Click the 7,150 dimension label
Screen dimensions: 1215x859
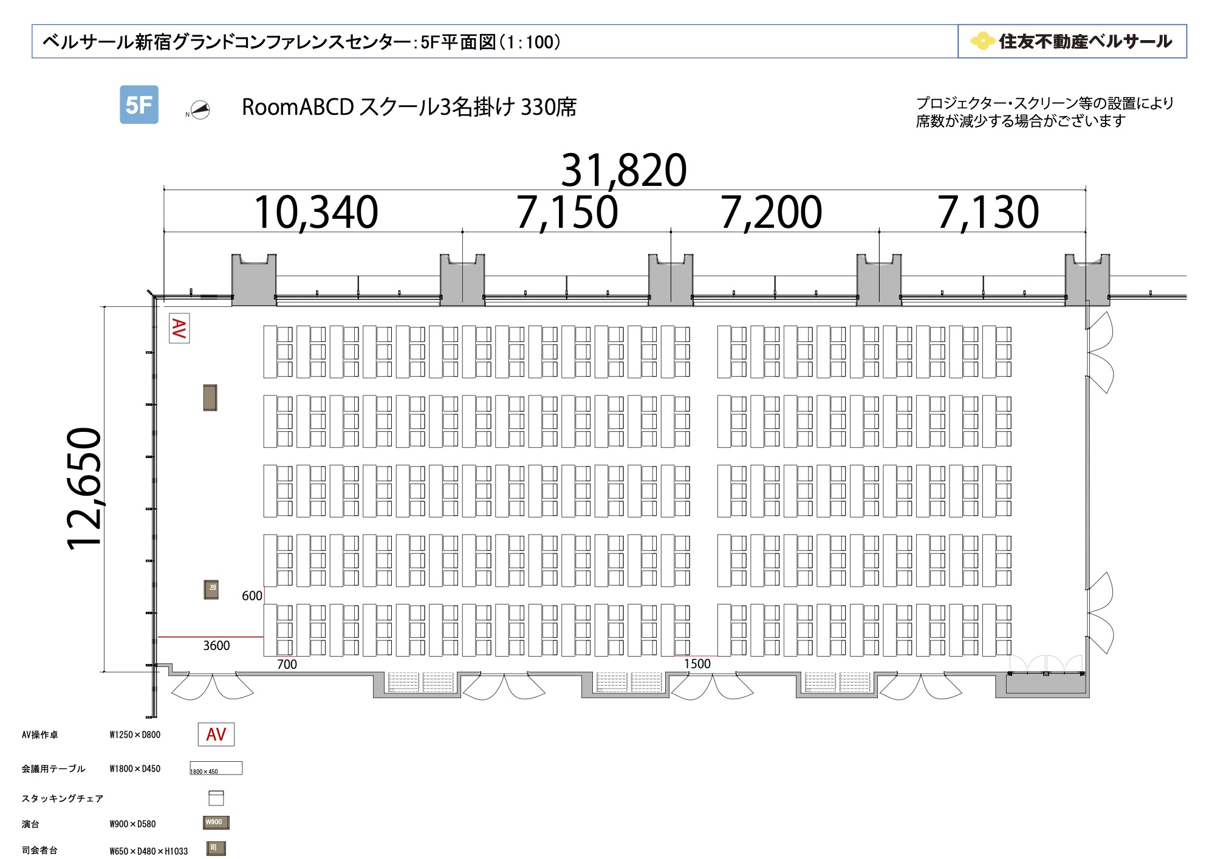567,212
